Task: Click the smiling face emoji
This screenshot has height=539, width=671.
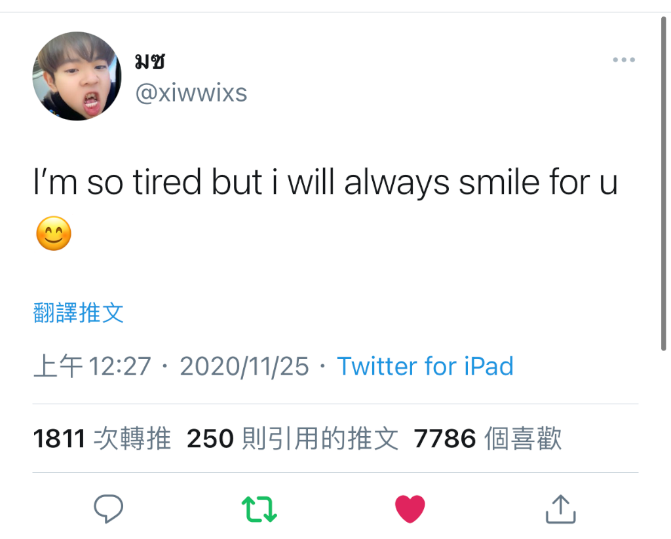Action: (54, 234)
